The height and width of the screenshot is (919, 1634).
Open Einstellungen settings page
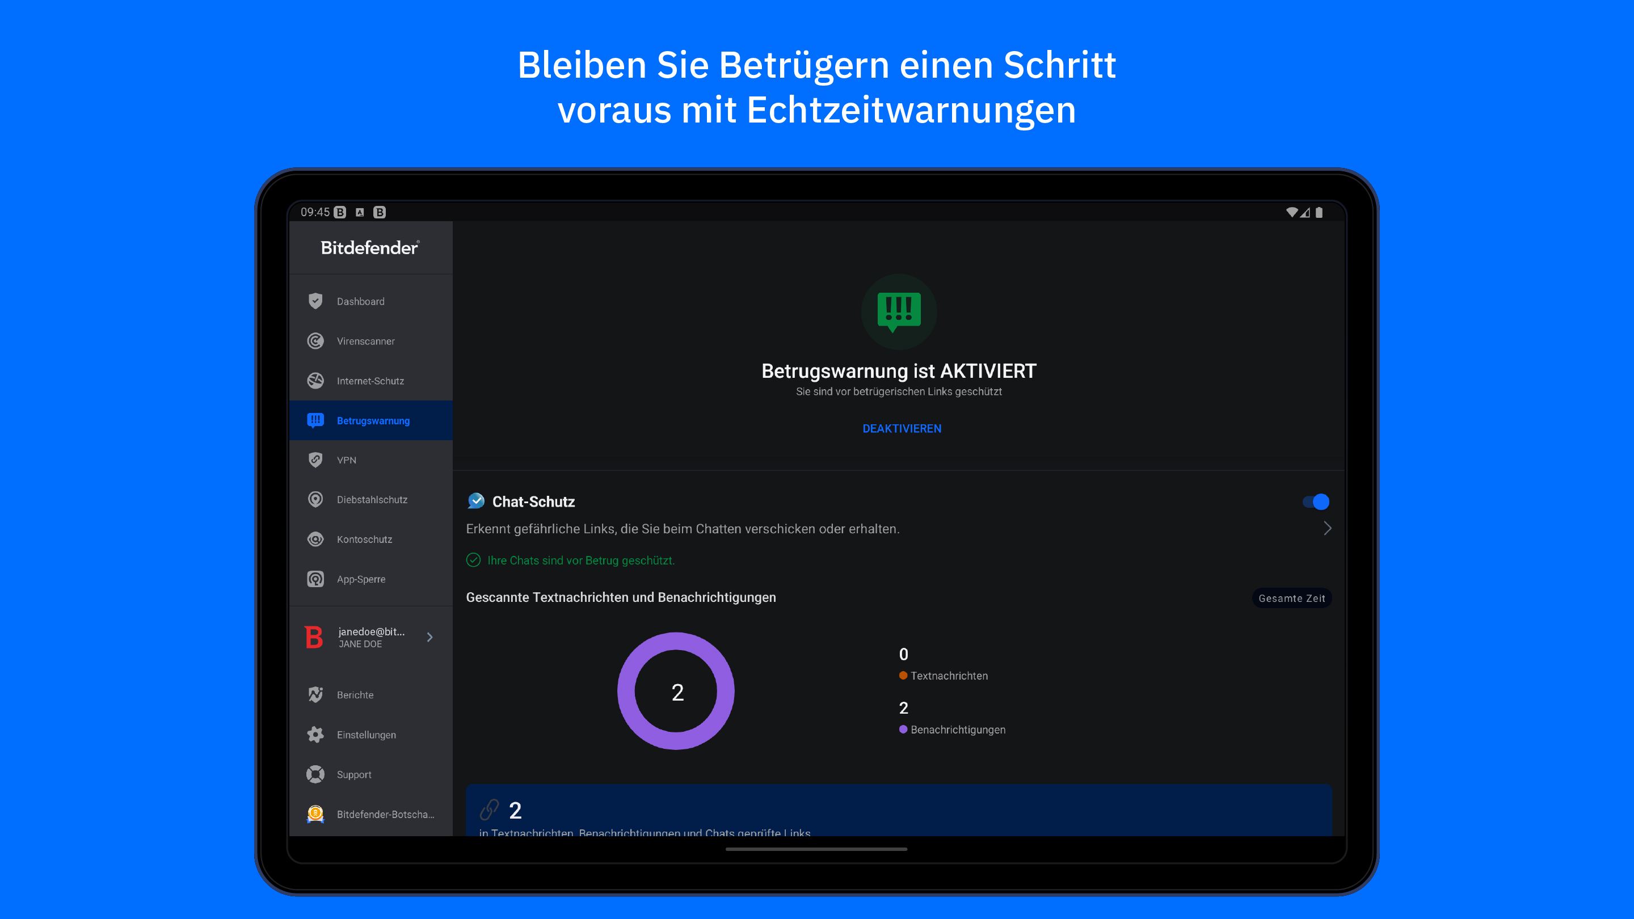(371, 735)
